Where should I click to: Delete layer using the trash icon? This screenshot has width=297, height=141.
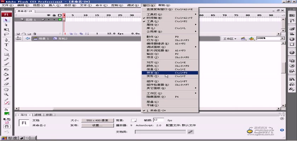click(35, 34)
